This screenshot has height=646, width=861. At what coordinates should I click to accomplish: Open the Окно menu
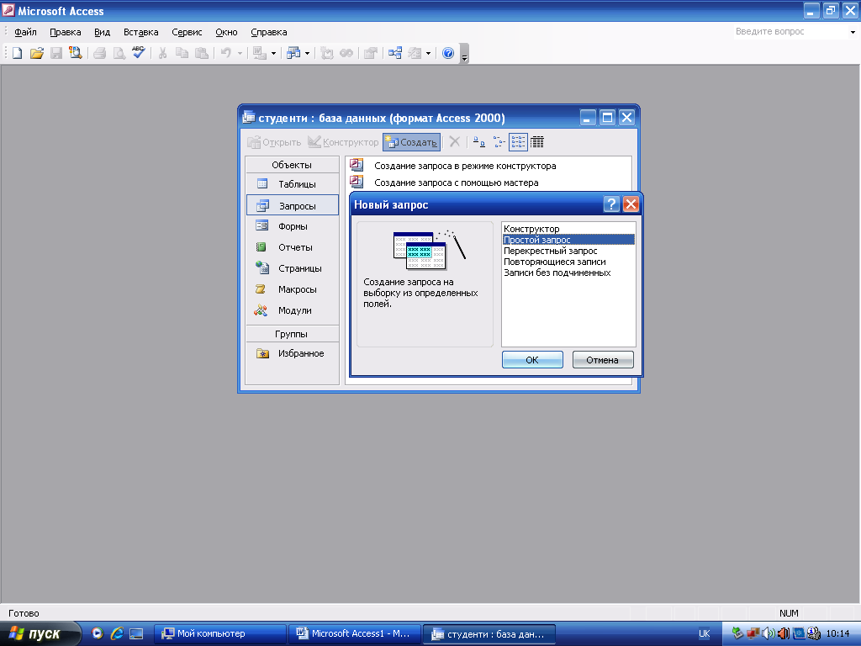226,32
